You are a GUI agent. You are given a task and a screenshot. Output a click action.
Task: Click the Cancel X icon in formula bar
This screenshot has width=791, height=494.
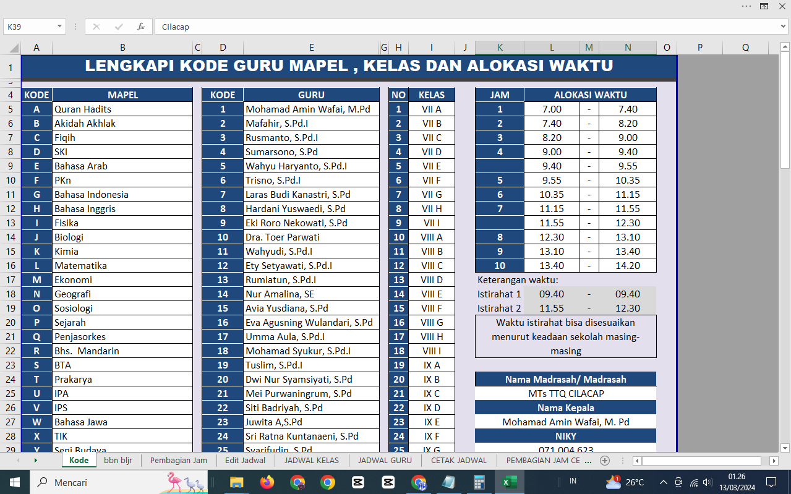pos(96,27)
